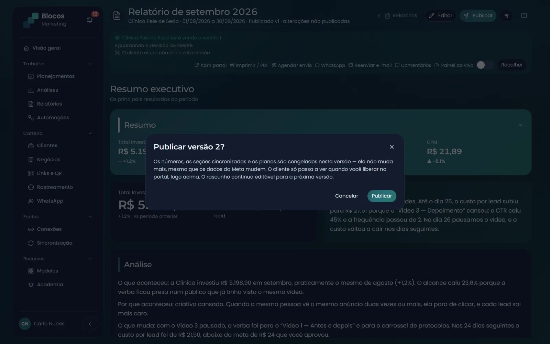The height and width of the screenshot is (344, 550).
Task: Click the Automações sidebar icon
Action: point(31,118)
